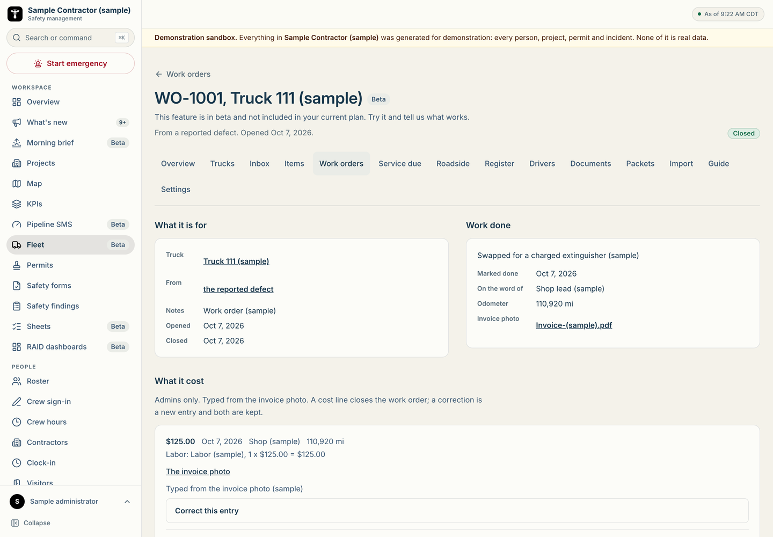Image resolution: width=773 pixels, height=537 pixels.
Task: Click the Sheets checklist icon
Action: pyautogui.click(x=17, y=326)
